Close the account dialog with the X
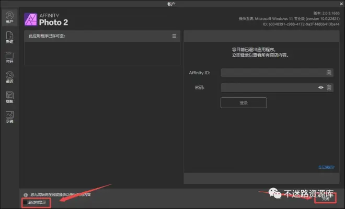Viewport: 345px width, 209px height. tap(341, 4)
